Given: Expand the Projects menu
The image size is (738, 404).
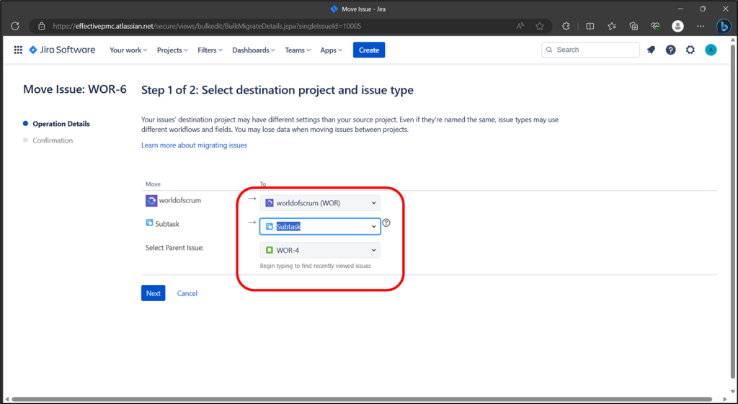Looking at the screenshot, I should point(172,50).
